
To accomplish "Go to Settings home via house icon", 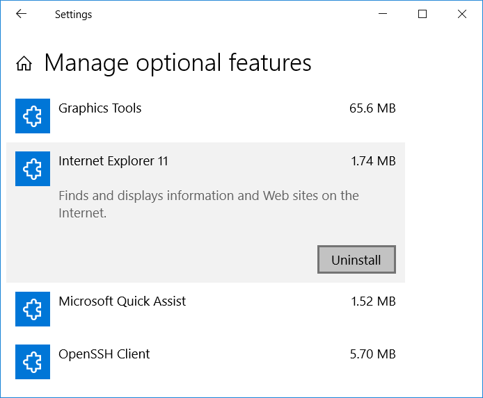I will pyautogui.click(x=24, y=65).
